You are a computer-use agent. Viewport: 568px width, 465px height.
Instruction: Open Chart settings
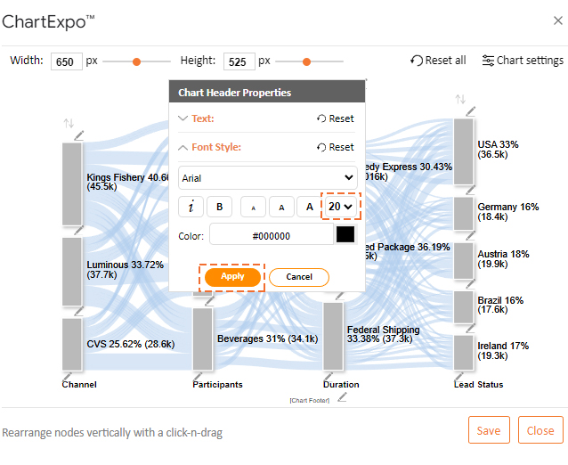tap(523, 61)
